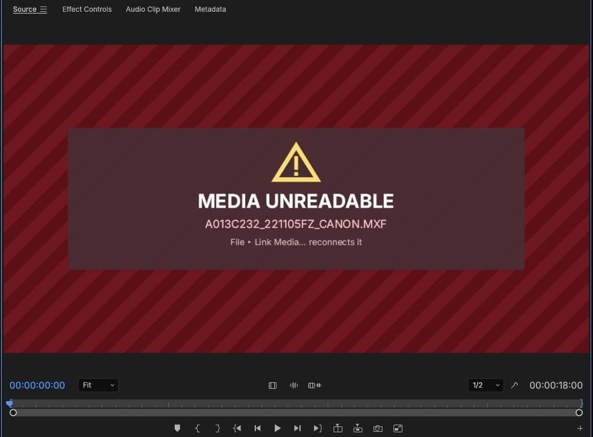
Task: Open the Source panel hamburger menu
Action: (44, 9)
